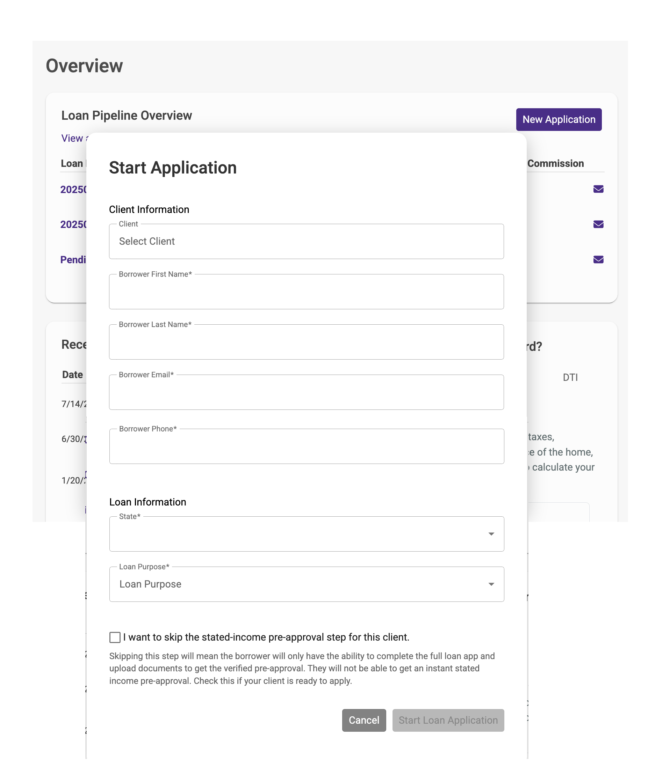This screenshot has height=775, width=655.
Task: Click third row's envelope email icon
Action: (x=598, y=260)
